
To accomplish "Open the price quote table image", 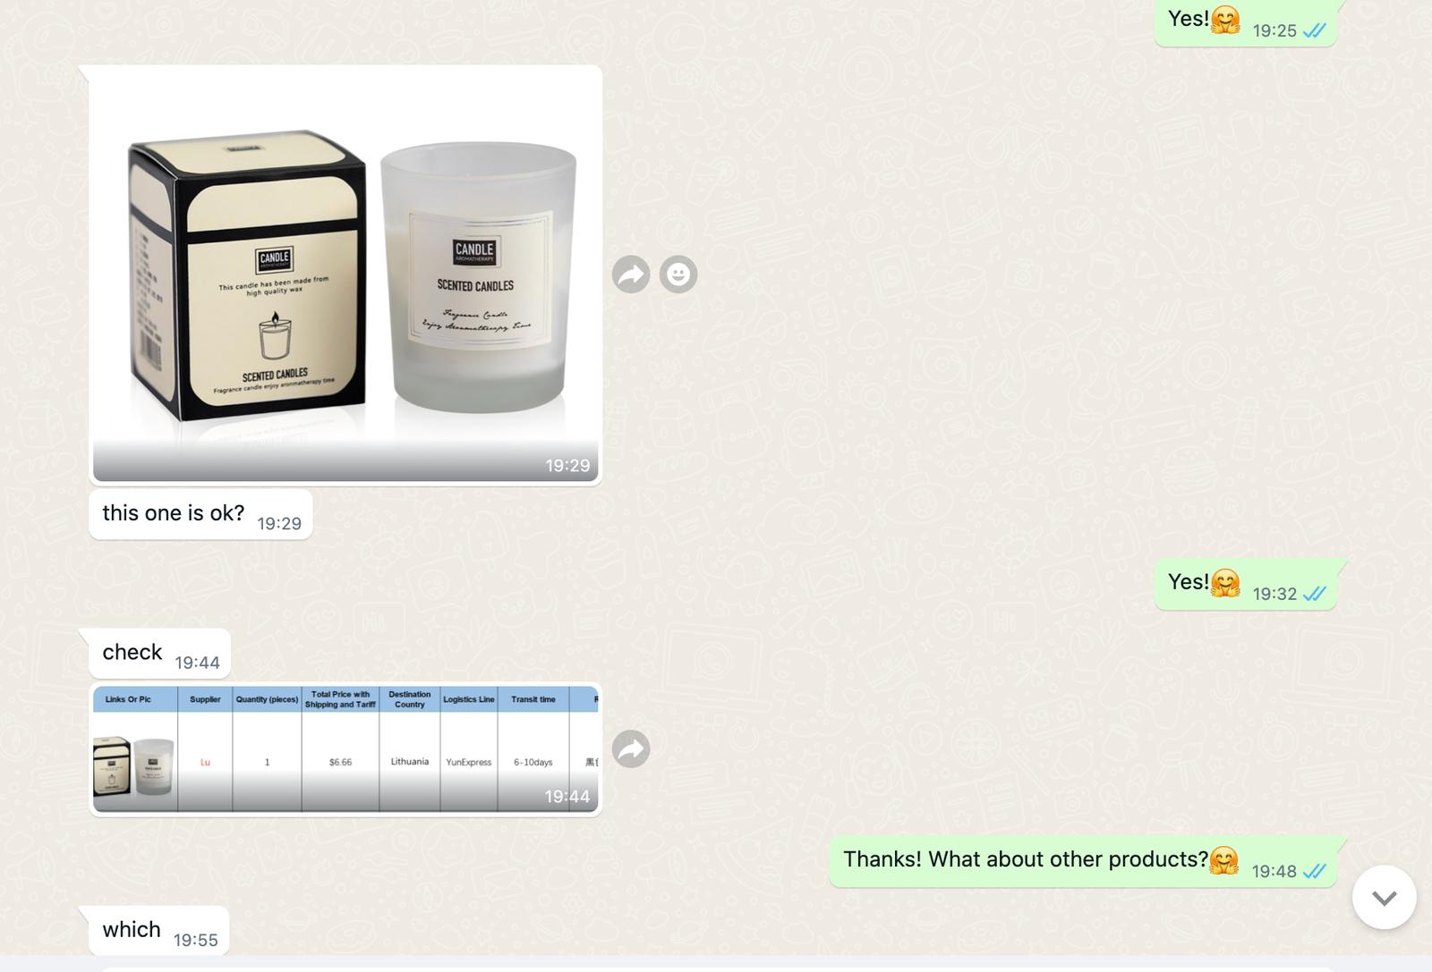I will click(345, 749).
